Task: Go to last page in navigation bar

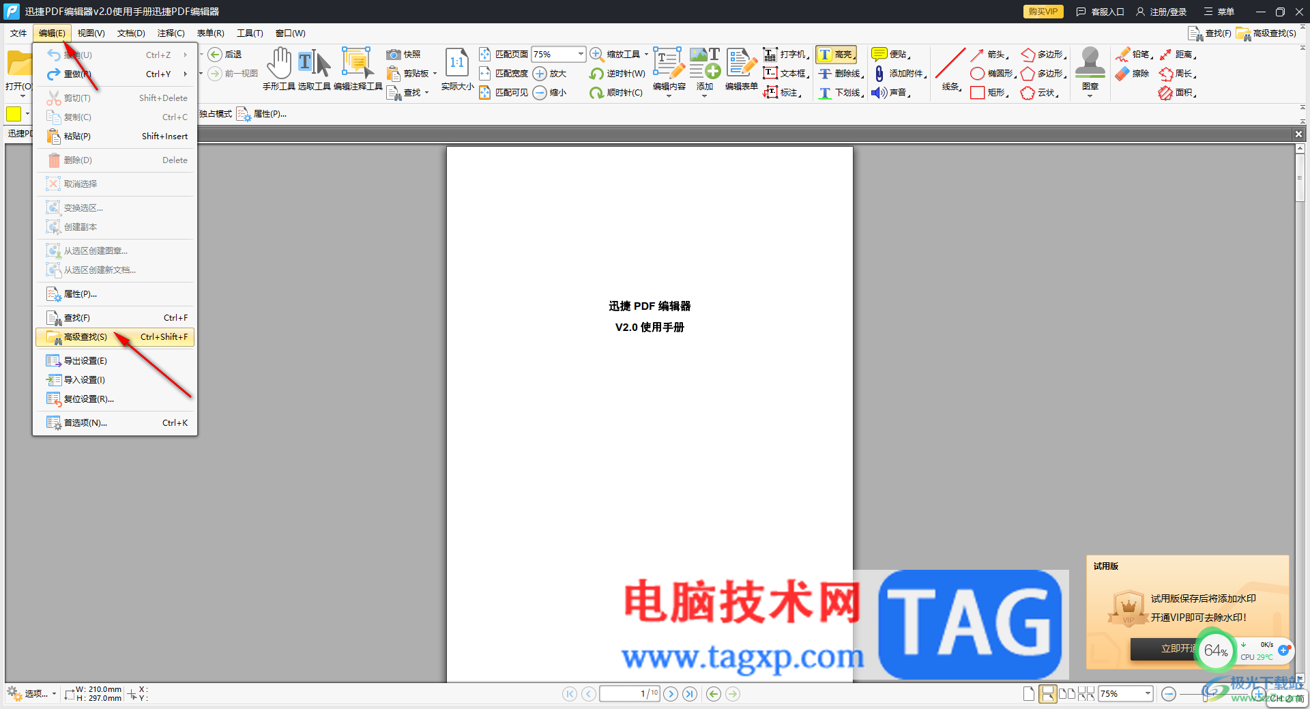Action: (690, 694)
